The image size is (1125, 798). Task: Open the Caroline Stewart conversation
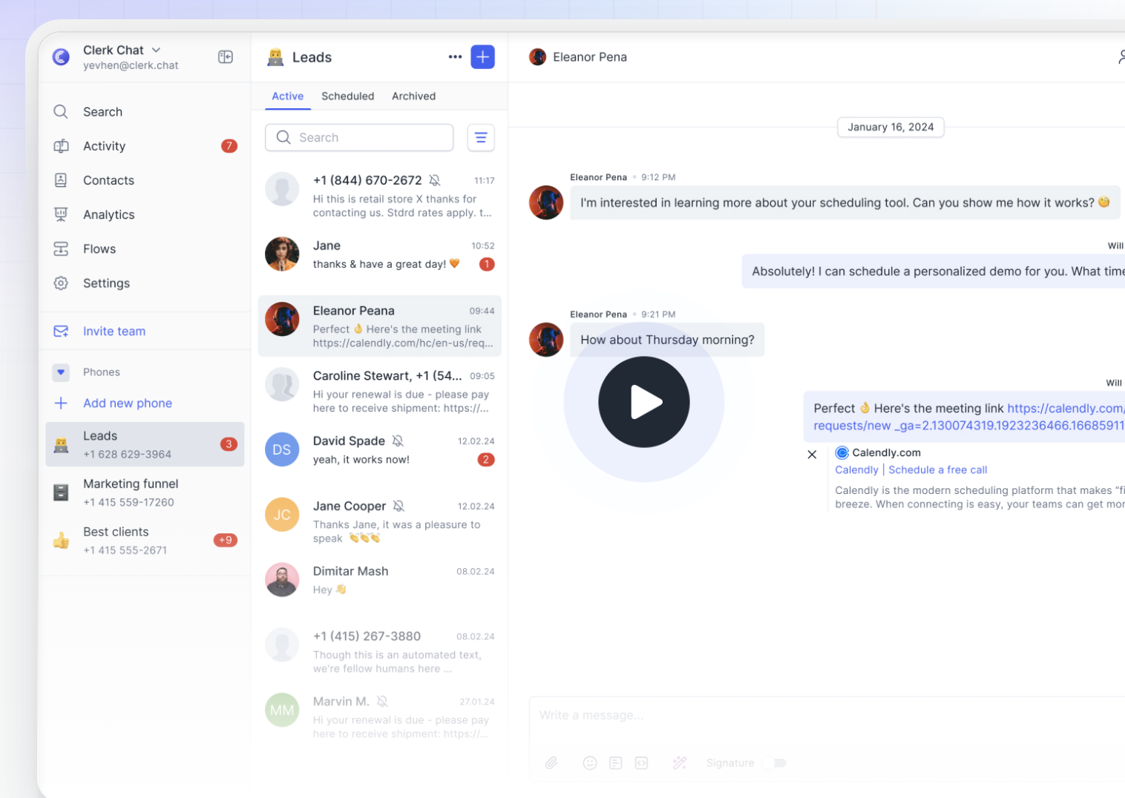[x=380, y=392]
